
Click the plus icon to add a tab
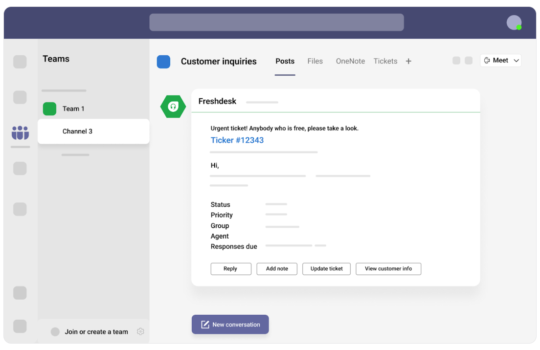click(x=408, y=61)
